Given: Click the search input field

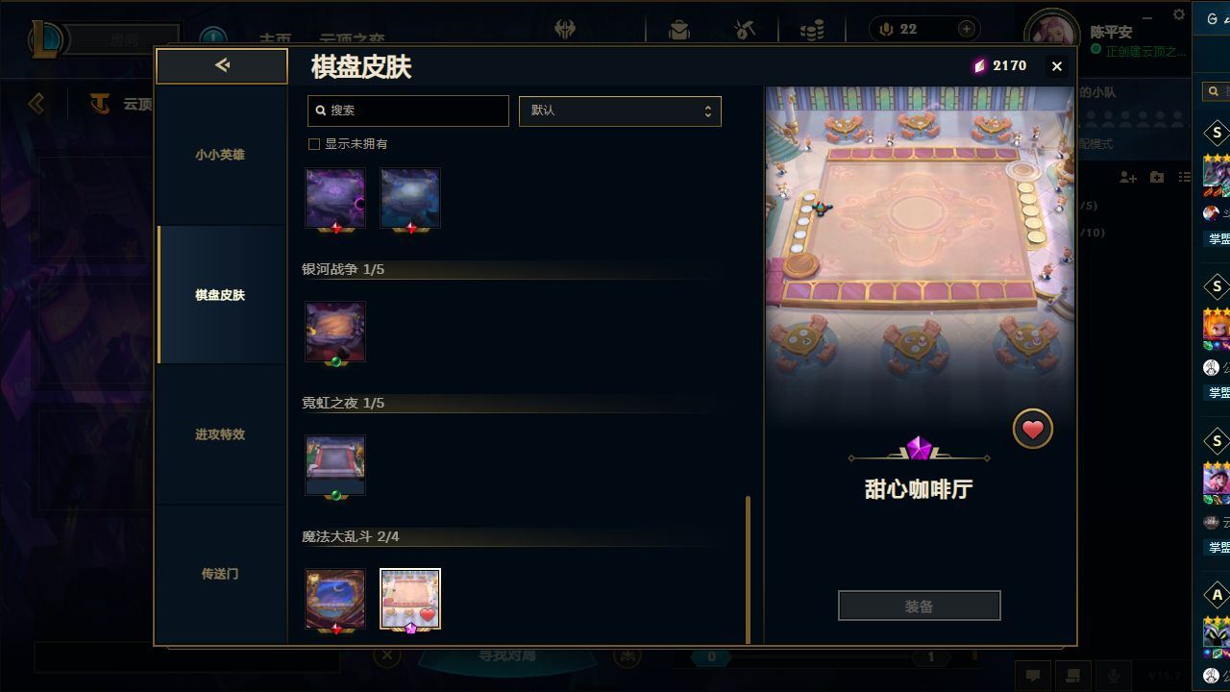Looking at the screenshot, I should (x=408, y=111).
